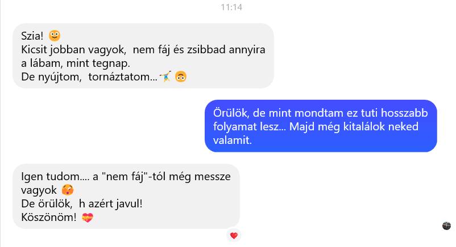Click the word "Szia!" in the first message
Screen dimensions: 456x247
pos(32,36)
